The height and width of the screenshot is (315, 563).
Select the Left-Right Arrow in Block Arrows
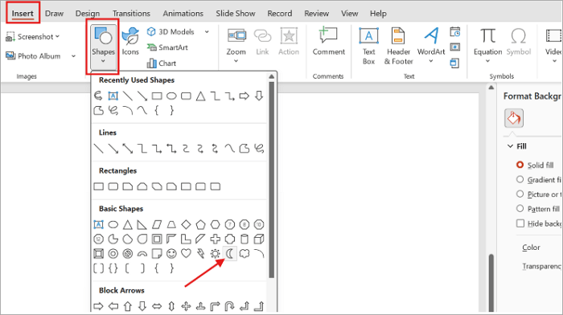[x=157, y=306]
